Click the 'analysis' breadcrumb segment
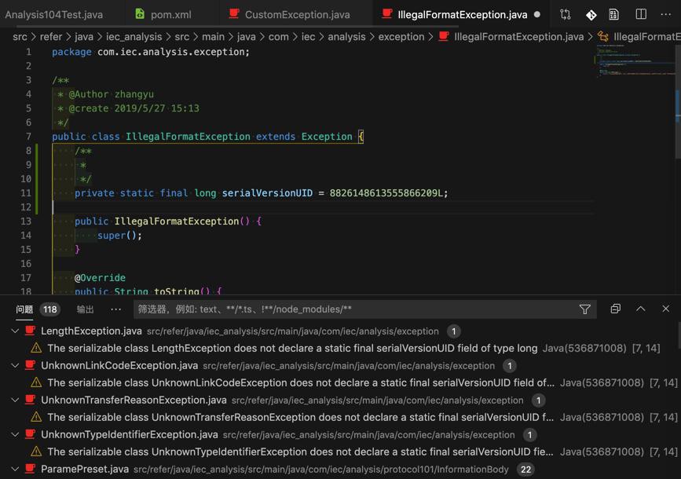Image resolution: width=681 pixels, height=479 pixels. [346, 37]
